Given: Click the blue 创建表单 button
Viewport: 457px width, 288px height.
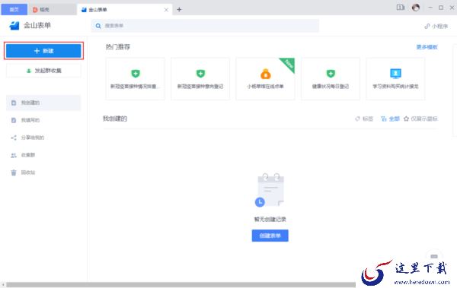Looking at the screenshot, I should (x=270, y=236).
